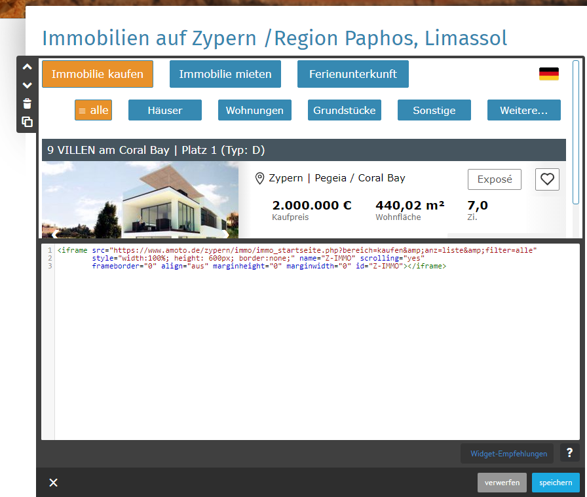This screenshot has width=587, height=497.
Task: Toggle the 'alle' filter
Action: click(x=93, y=110)
